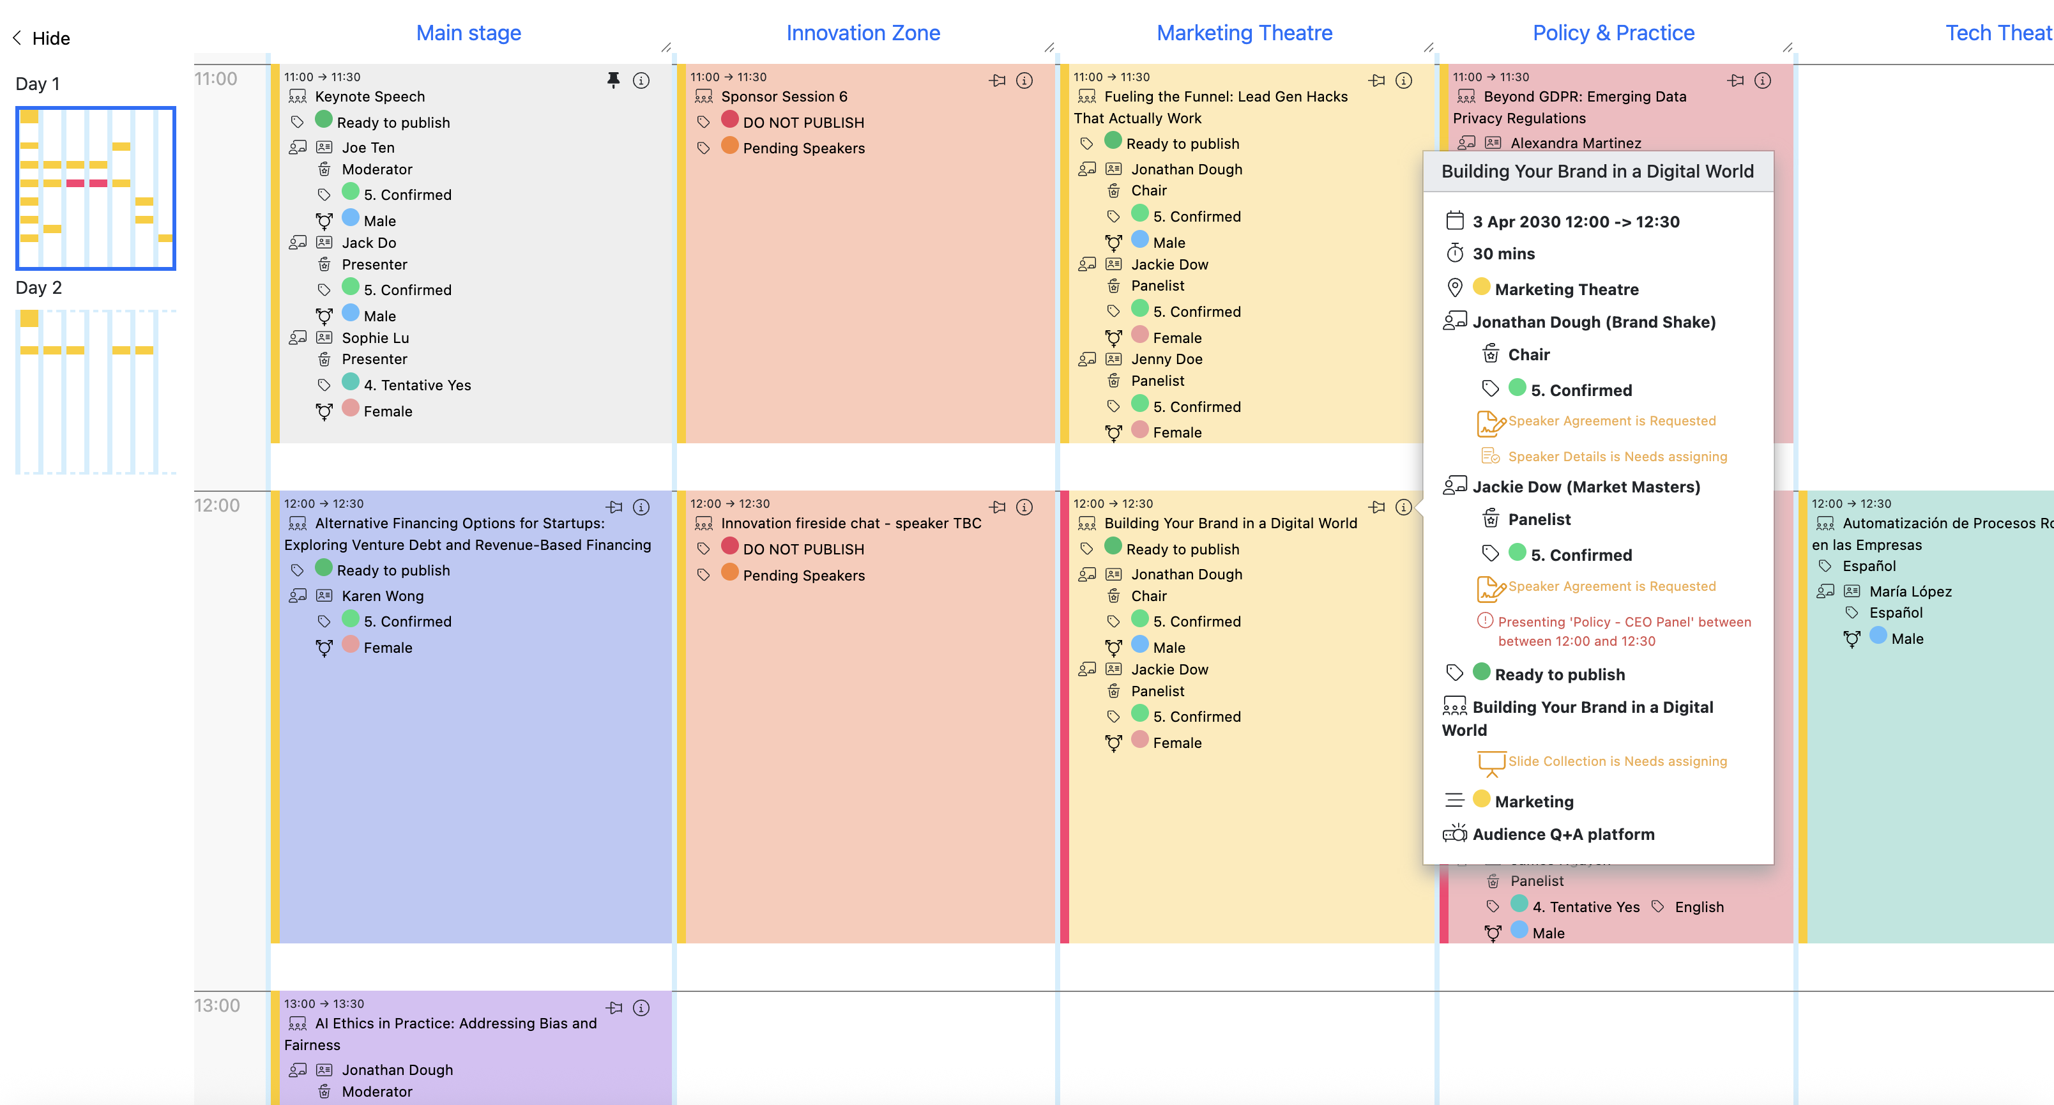Open info for AI Ethics in Practice session
The height and width of the screenshot is (1105, 2054).
pyautogui.click(x=641, y=1008)
